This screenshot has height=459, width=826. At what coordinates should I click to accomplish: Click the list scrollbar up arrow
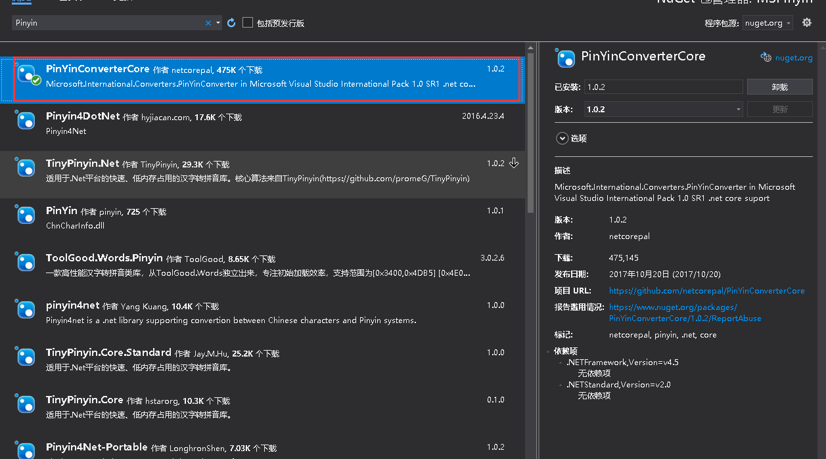point(530,46)
